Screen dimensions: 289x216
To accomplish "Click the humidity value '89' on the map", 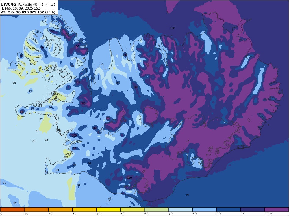I will pos(57,170).
